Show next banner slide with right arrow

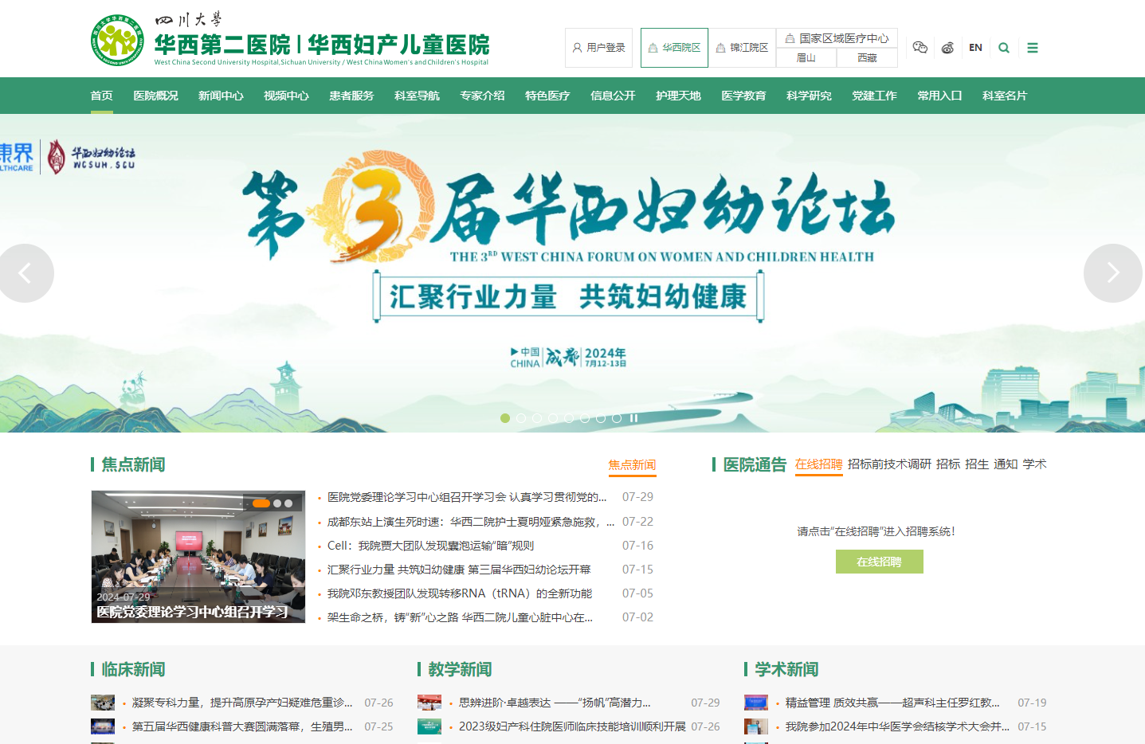(1113, 273)
